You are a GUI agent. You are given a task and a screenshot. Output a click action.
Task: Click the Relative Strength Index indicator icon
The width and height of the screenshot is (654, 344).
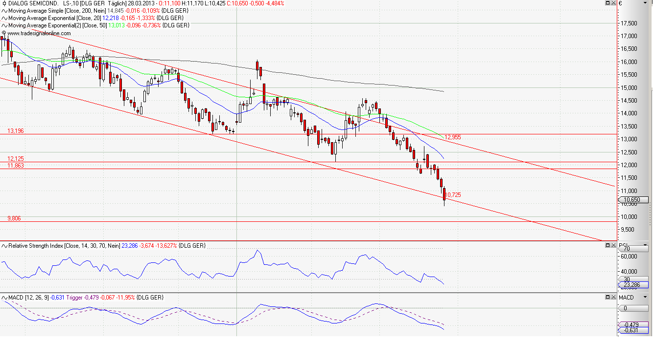(x=4, y=246)
